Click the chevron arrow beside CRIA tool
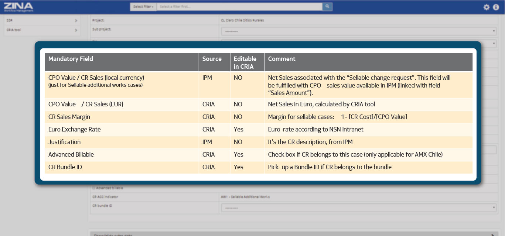 76,30
